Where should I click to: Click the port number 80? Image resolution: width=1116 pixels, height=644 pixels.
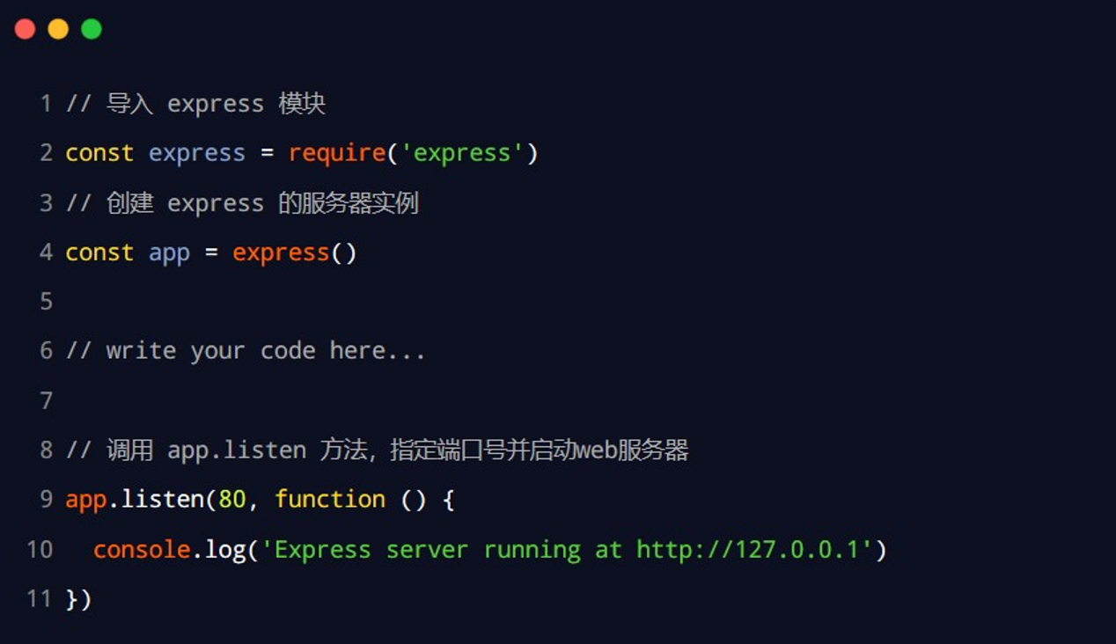point(232,500)
